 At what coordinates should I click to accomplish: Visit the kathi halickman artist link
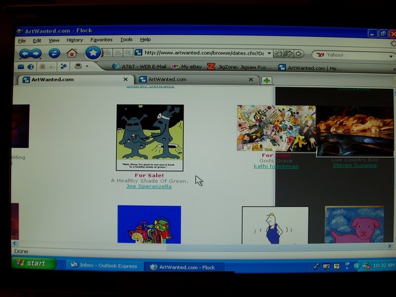tap(276, 166)
